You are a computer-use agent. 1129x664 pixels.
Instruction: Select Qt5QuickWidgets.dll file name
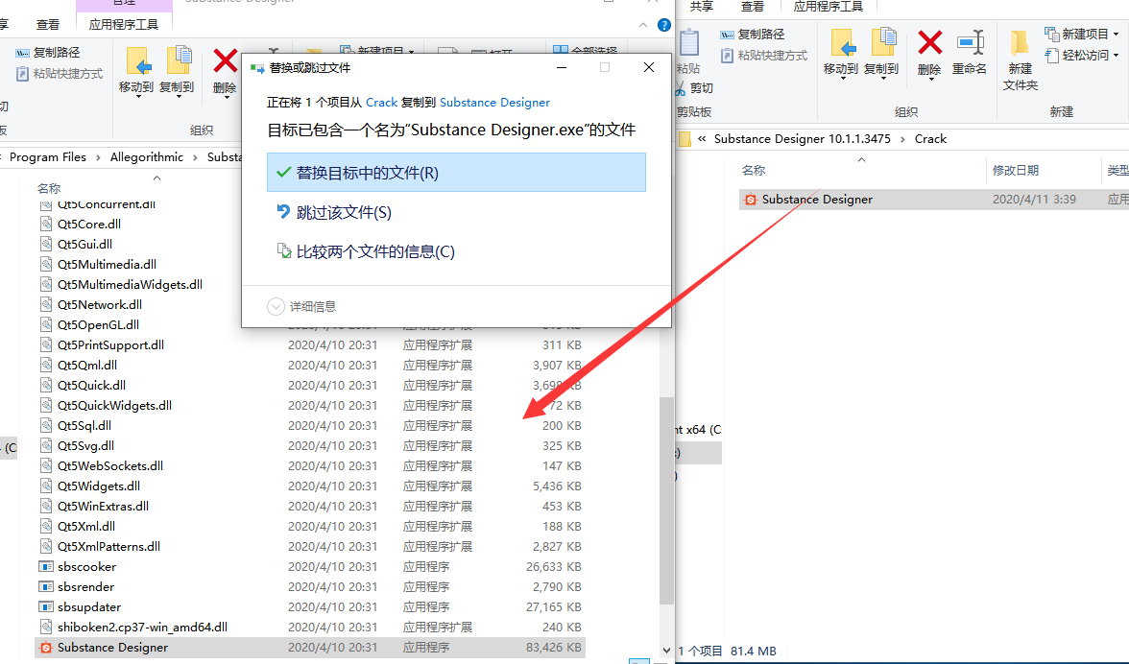tap(115, 406)
